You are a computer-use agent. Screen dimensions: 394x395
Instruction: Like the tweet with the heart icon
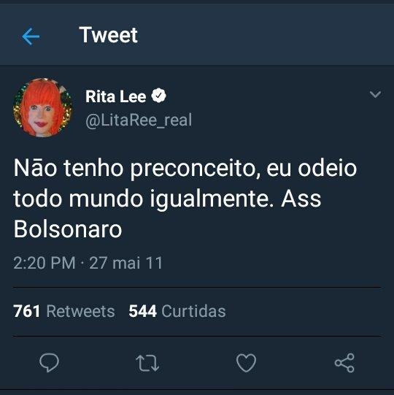[x=246, y=363]
